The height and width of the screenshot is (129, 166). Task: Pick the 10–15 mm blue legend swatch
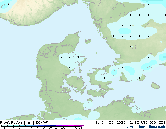35,126
